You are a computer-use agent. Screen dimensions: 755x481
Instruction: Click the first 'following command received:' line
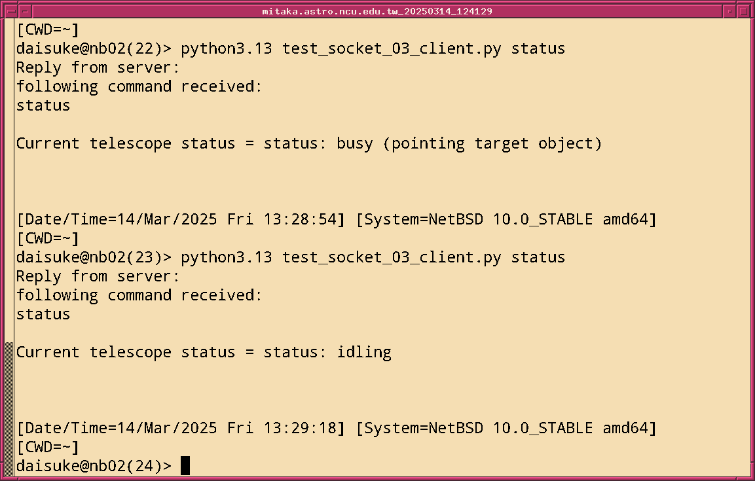tap(139, 86)
